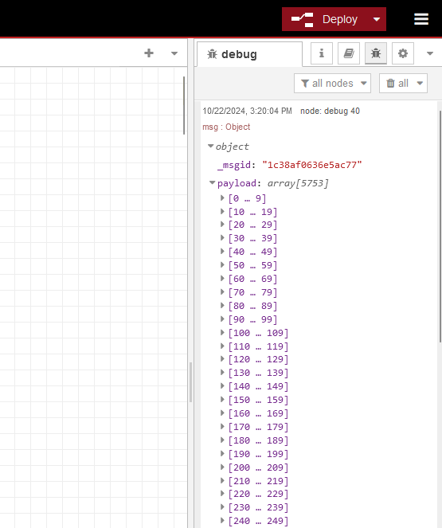Add a new flow with plus icon

(x=149, y=53)
